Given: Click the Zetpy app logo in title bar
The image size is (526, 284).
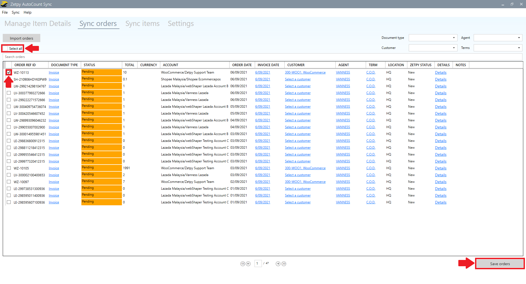Looking at the screenshot, I should pyautogui.click(x=4, y=4).
